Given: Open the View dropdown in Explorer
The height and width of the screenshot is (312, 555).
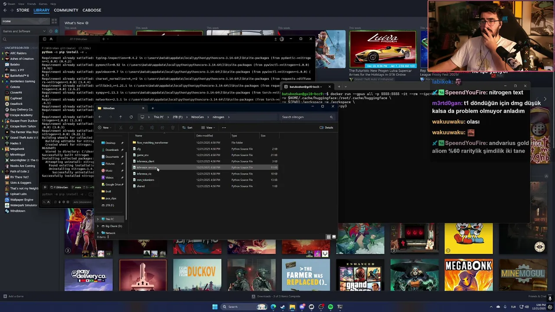Looking at the screenshot, I should 209,127.
